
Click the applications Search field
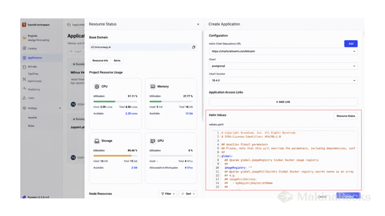pyautogui.click(x=76, y=51)
